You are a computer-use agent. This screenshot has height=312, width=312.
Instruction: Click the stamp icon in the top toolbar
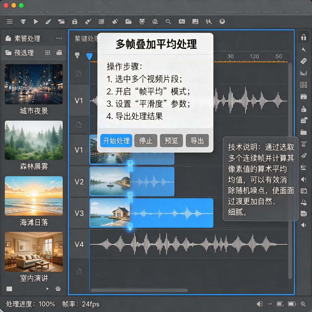pos(142,22)
